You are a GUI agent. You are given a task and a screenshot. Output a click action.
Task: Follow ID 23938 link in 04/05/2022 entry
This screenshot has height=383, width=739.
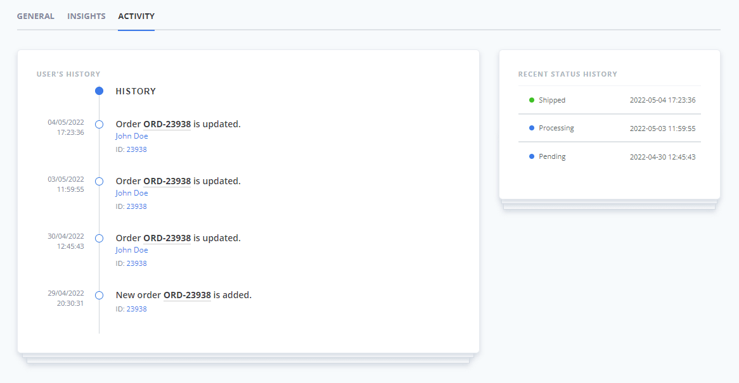tap(137, 149)
